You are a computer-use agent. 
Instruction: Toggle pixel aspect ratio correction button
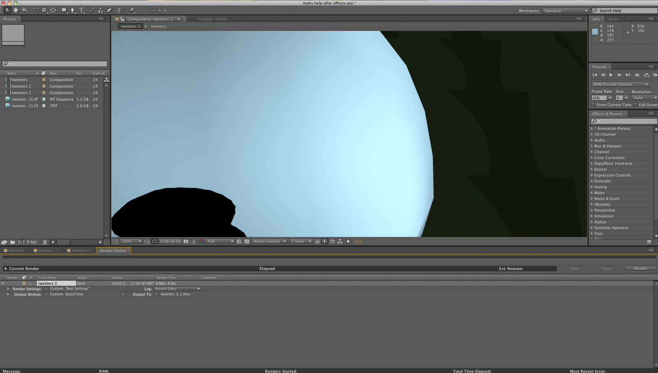point(317,241)
